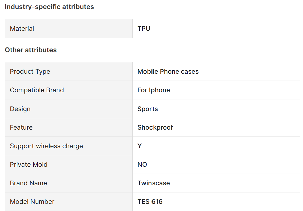Click the Support wireless charge label
Image resolution: width=303 pixels, height=211 pixels.
[47, 146]
